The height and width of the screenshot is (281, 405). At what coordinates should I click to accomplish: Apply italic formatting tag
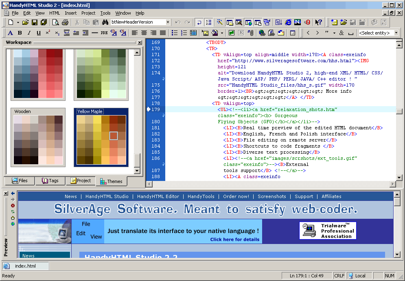[29, 33]
